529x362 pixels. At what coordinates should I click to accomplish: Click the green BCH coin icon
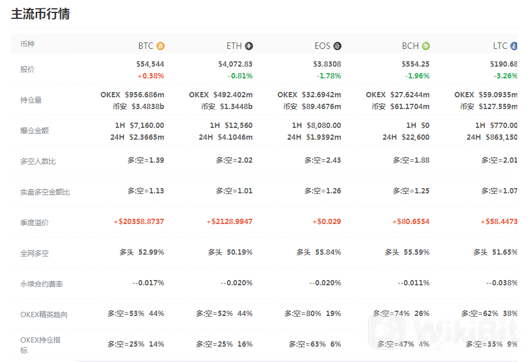[426, 46]
